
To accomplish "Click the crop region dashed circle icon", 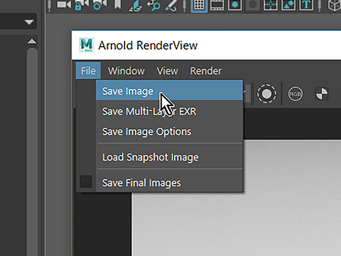I will [266, 94].
